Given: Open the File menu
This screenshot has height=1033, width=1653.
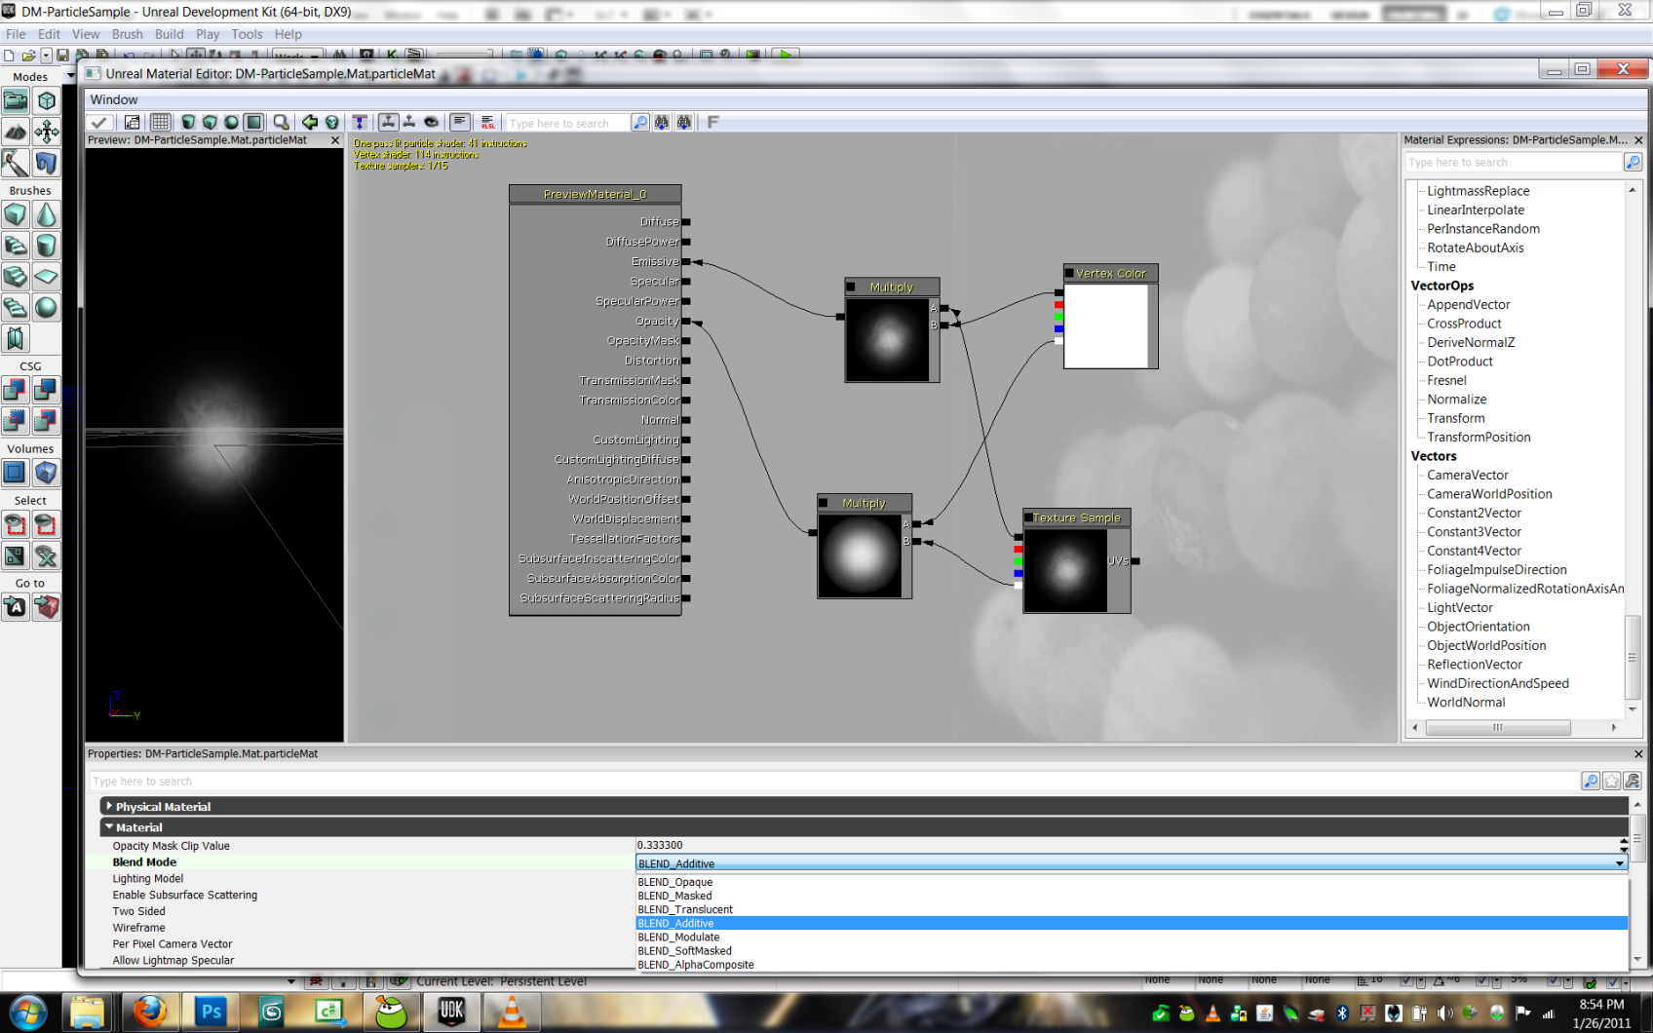Looking at the screenshot, I should click(x=17, y=34).
